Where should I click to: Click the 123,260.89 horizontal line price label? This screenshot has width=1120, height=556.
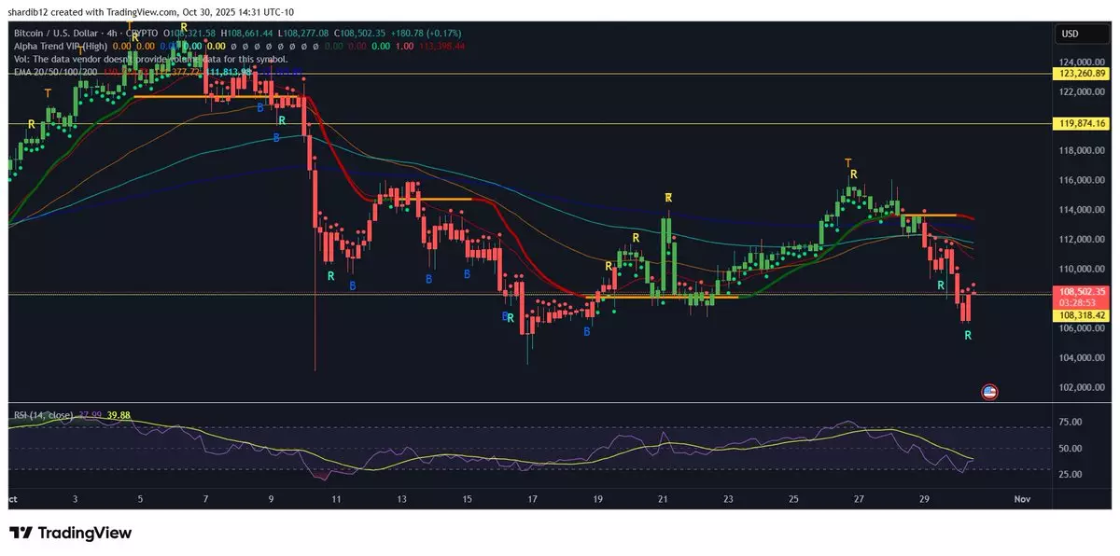(x=1082, y=74)
